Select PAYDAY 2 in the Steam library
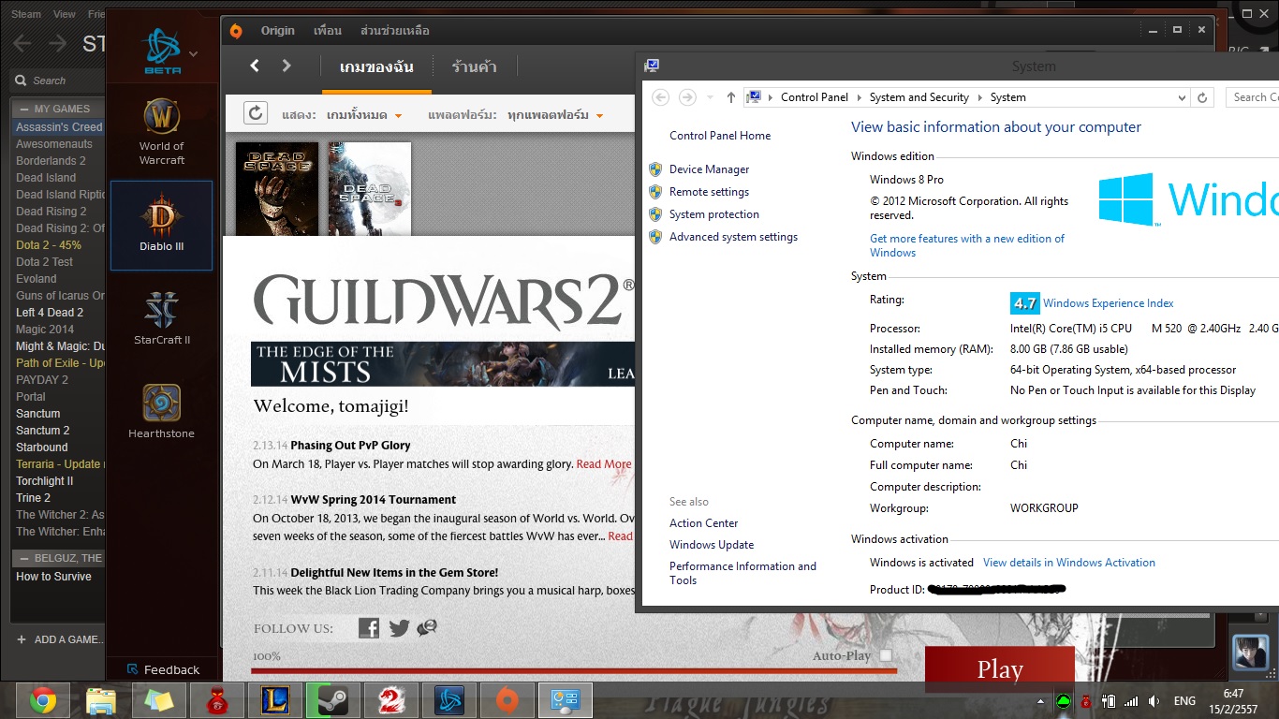Screen dimensions: 1279x719 [x=42, y=380]
